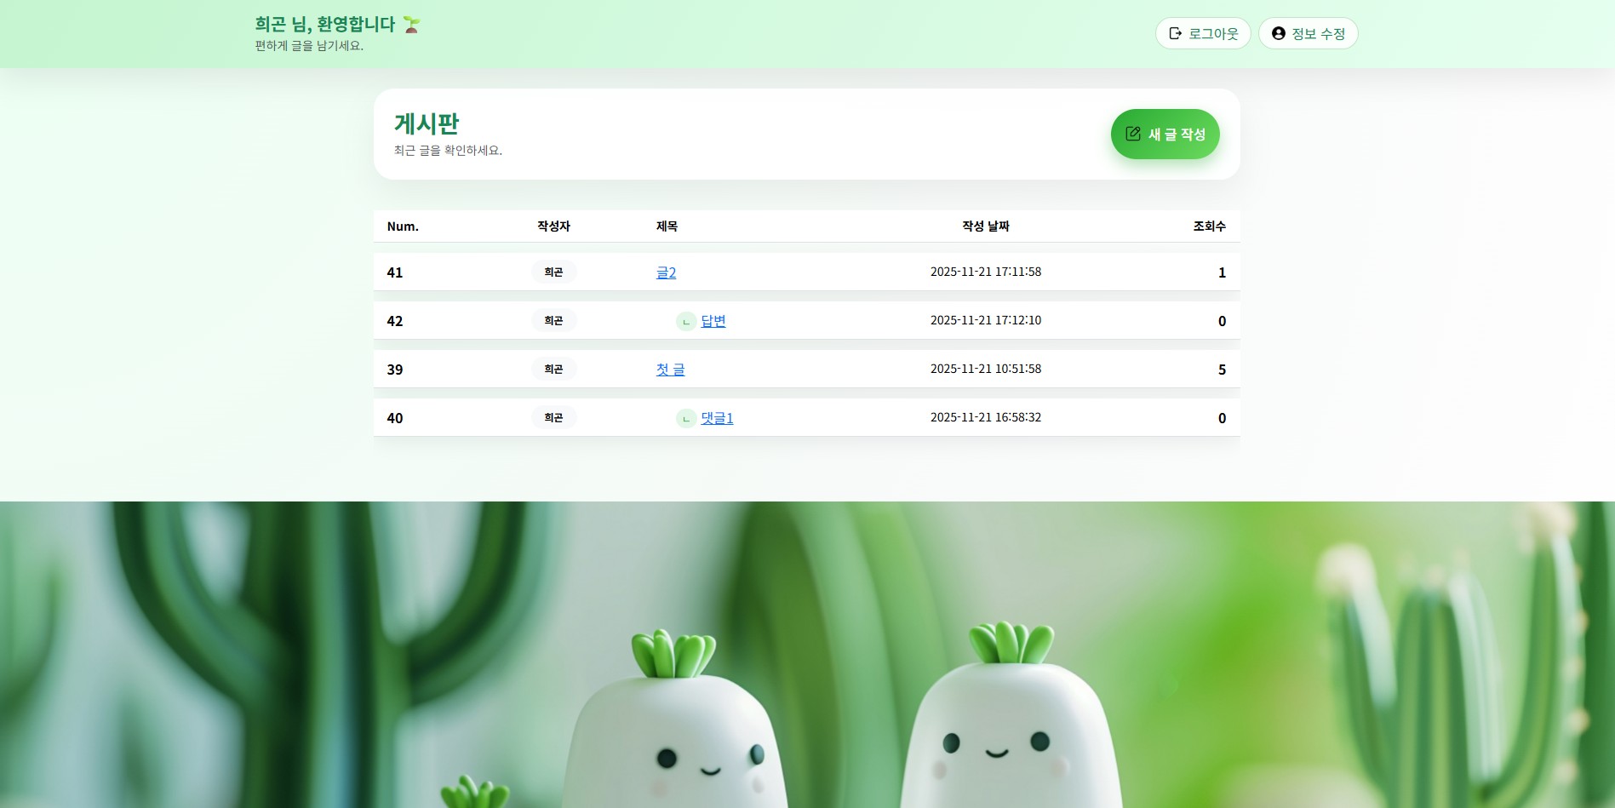Click the reply arrow icon beside 답변
Image resolution: width=1615 pixels, height=808 pixels.
[686, 322]
